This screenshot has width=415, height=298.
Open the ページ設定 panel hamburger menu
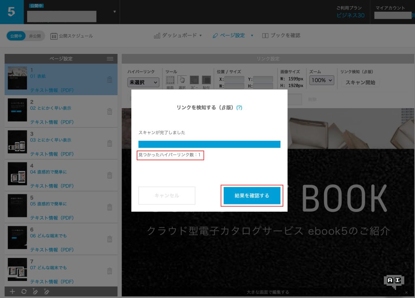point(110,59)
